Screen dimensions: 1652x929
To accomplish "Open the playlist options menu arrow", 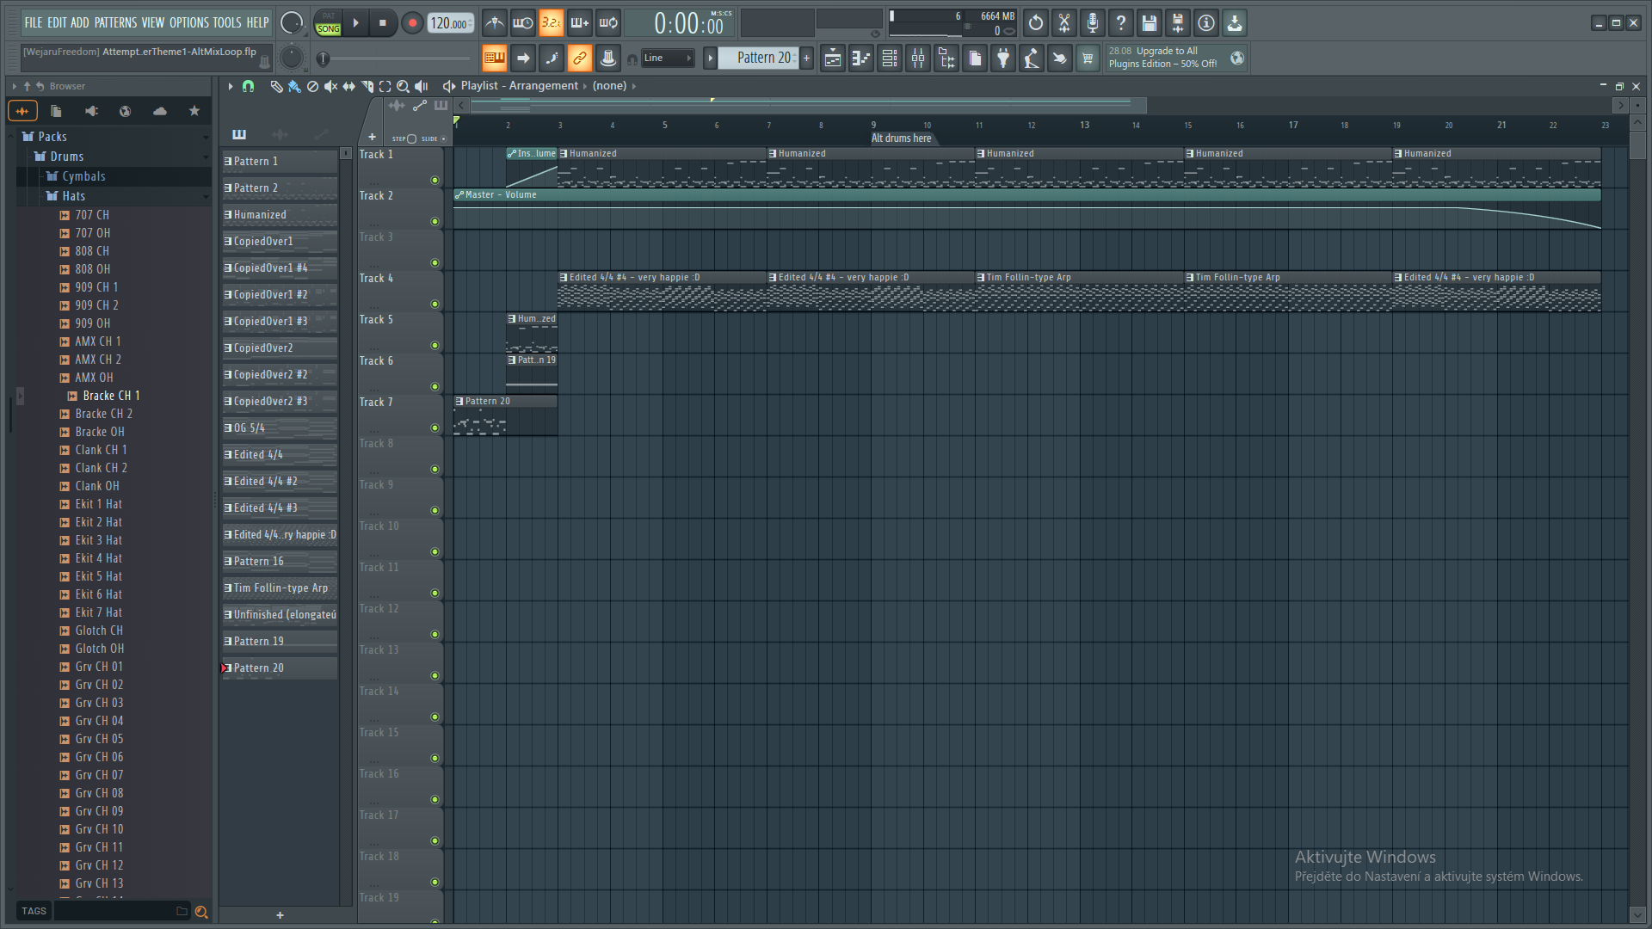I will (x=230, y=86).
